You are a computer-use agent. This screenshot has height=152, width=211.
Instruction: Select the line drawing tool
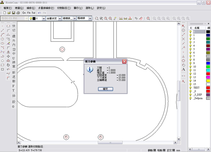coord(2,30)
